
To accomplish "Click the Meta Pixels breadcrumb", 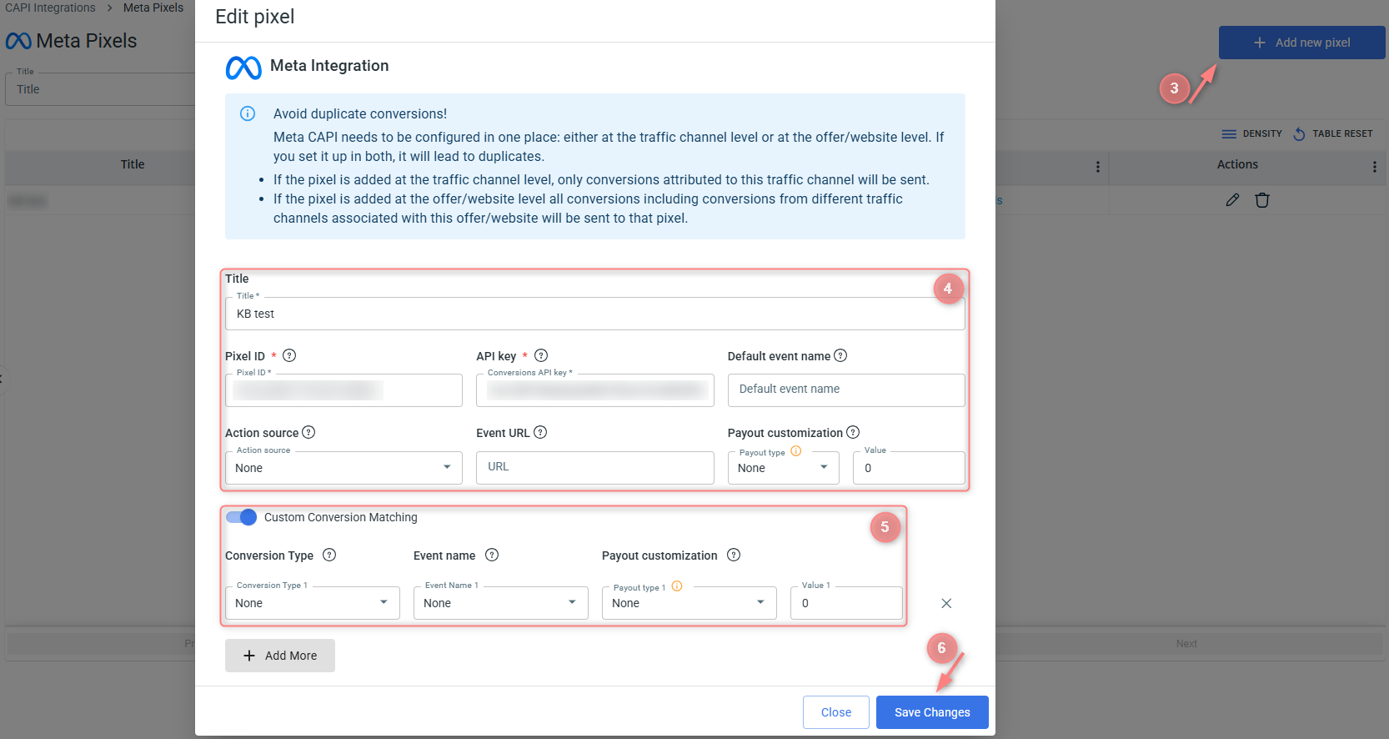I will pos(153,8).
